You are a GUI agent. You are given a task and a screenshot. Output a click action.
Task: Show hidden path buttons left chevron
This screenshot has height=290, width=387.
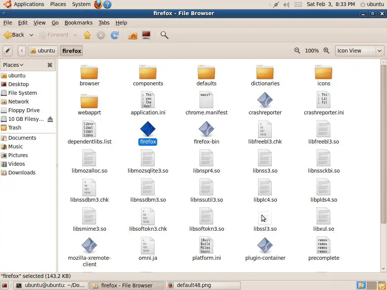point(22,51)
